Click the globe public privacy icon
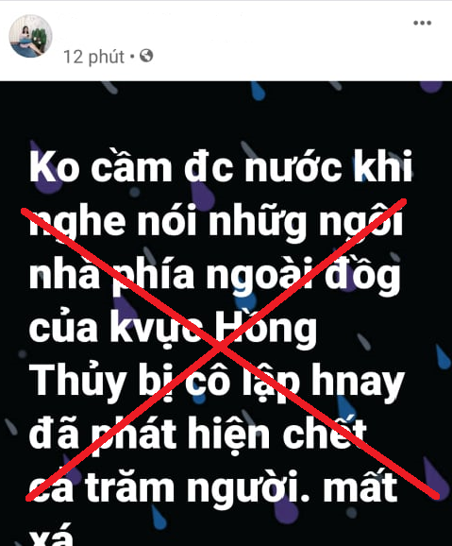This screenshot has width=452, height=546. (146, 56)
